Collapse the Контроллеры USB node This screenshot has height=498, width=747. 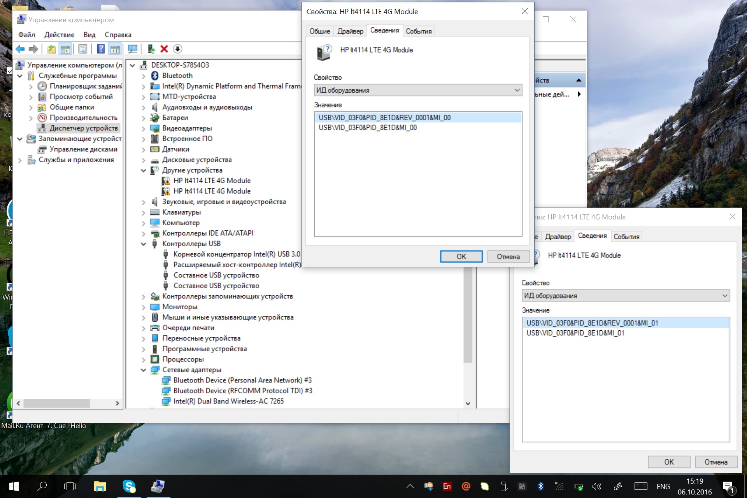point(144,244)
